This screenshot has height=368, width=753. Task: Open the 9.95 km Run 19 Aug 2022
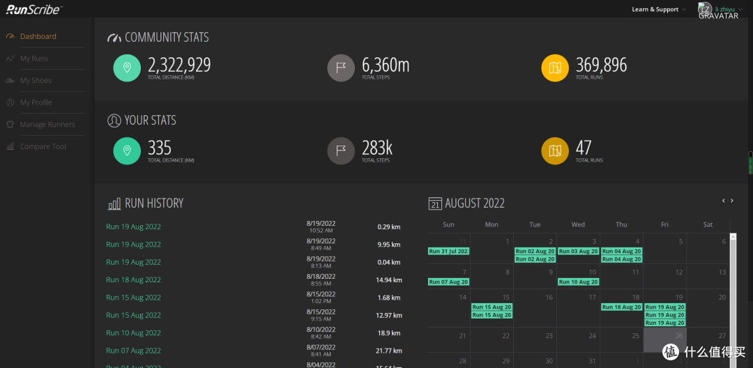click(133, 245)
